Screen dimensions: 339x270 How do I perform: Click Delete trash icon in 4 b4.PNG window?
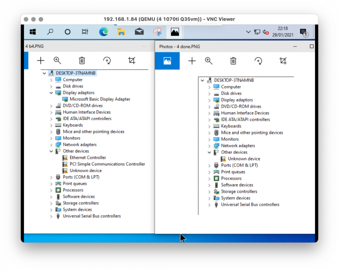(x=82, y=61)
